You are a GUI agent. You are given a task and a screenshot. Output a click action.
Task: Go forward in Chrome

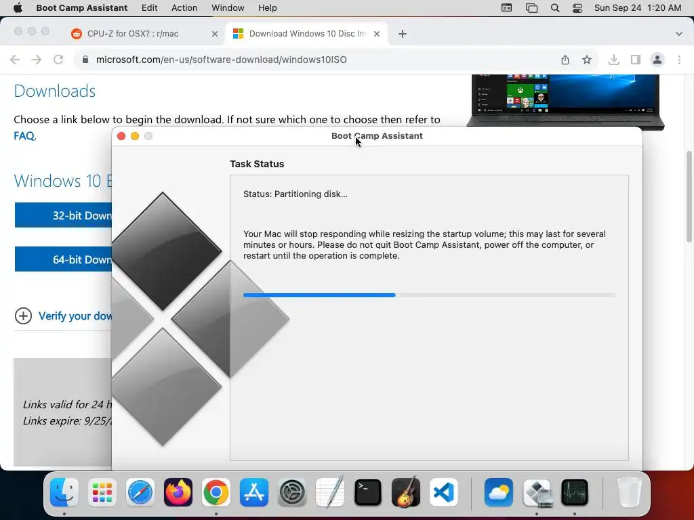tap(37, 60)
